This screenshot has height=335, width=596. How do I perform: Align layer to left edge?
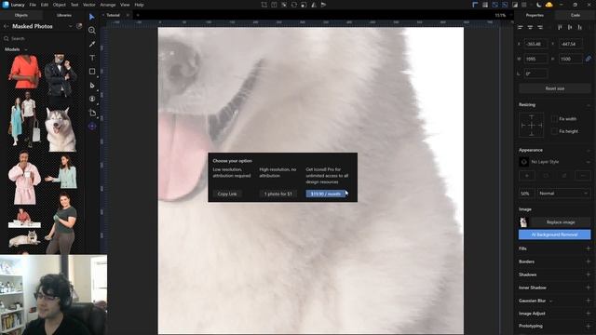521,27
